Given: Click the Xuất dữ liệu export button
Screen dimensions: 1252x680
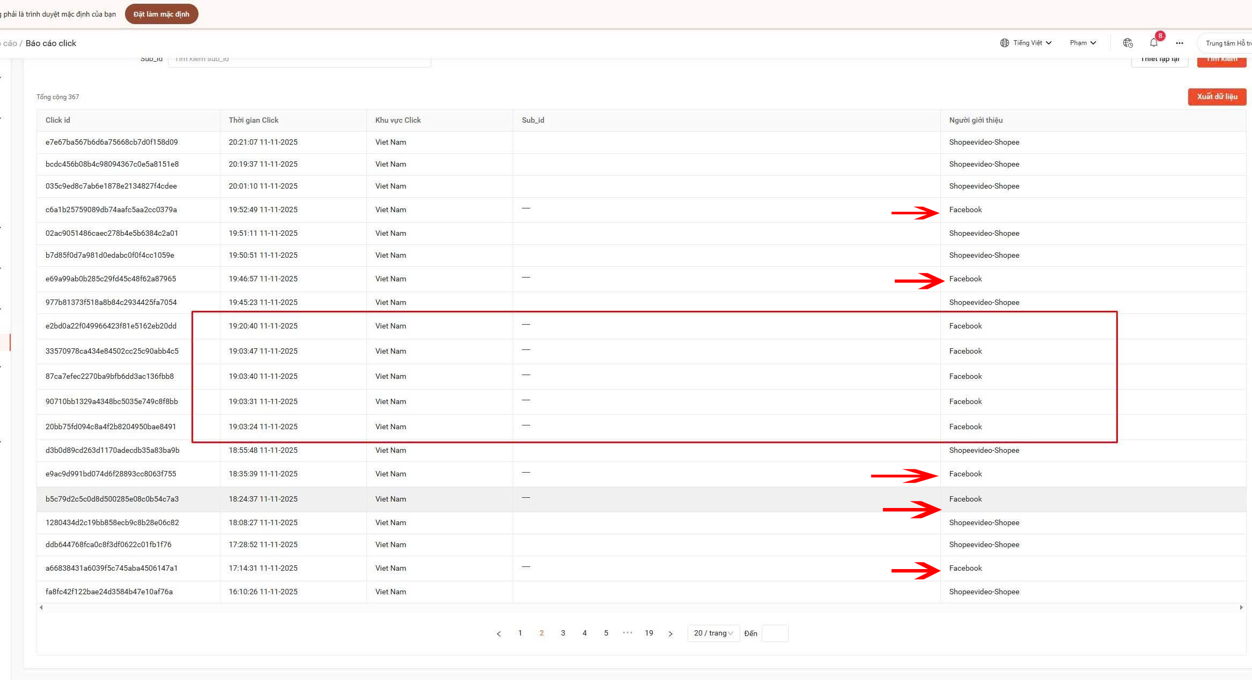Looking at the screenshot, I should [1217, 96].
